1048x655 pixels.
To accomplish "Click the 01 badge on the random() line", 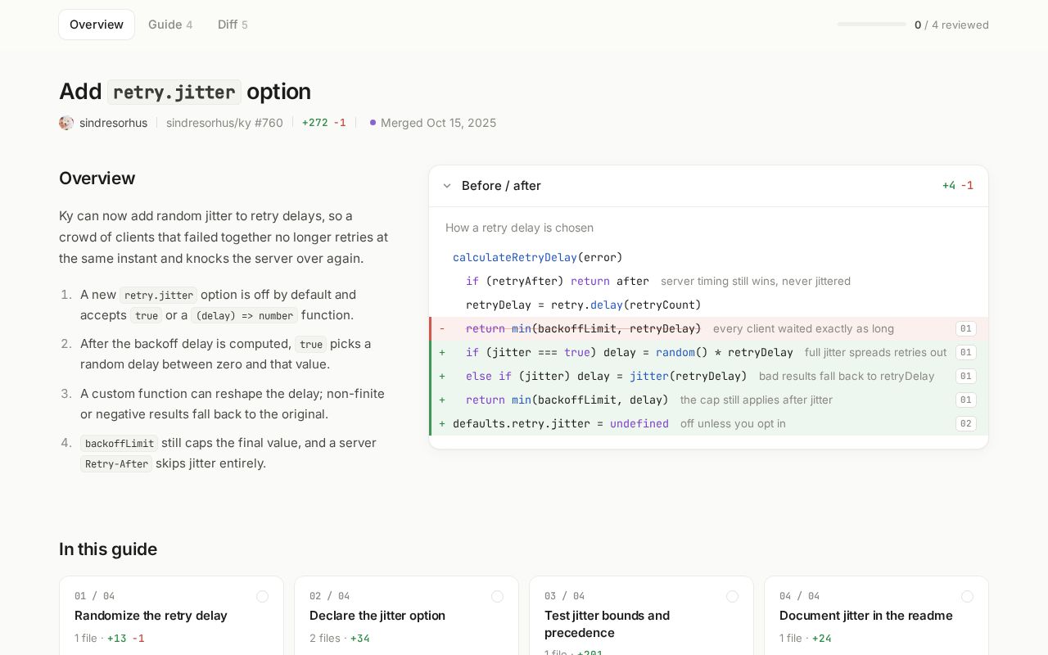I will 965,352.
